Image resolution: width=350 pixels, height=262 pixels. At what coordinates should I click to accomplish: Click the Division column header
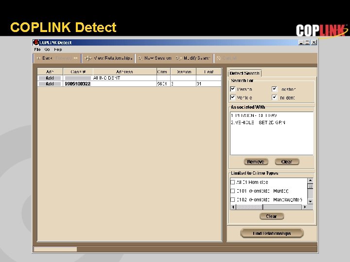click(183, 72)
